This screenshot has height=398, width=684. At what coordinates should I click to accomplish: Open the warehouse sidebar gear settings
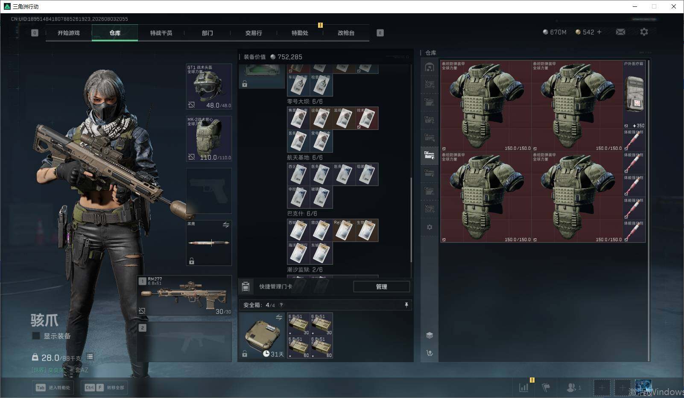tap(430, 227)
